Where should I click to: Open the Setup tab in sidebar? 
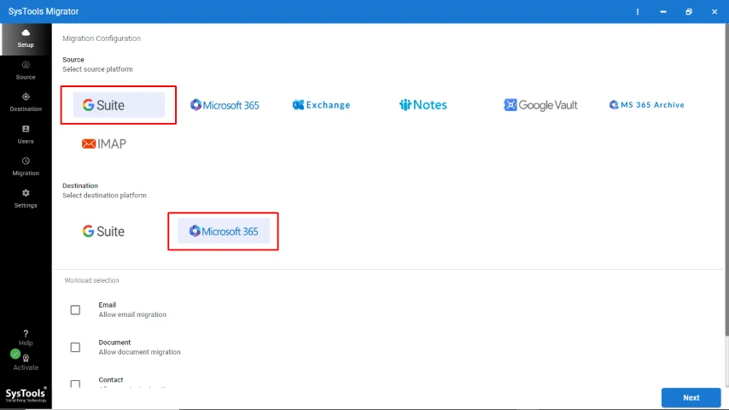pyautogui.click(x=26, y=38)
